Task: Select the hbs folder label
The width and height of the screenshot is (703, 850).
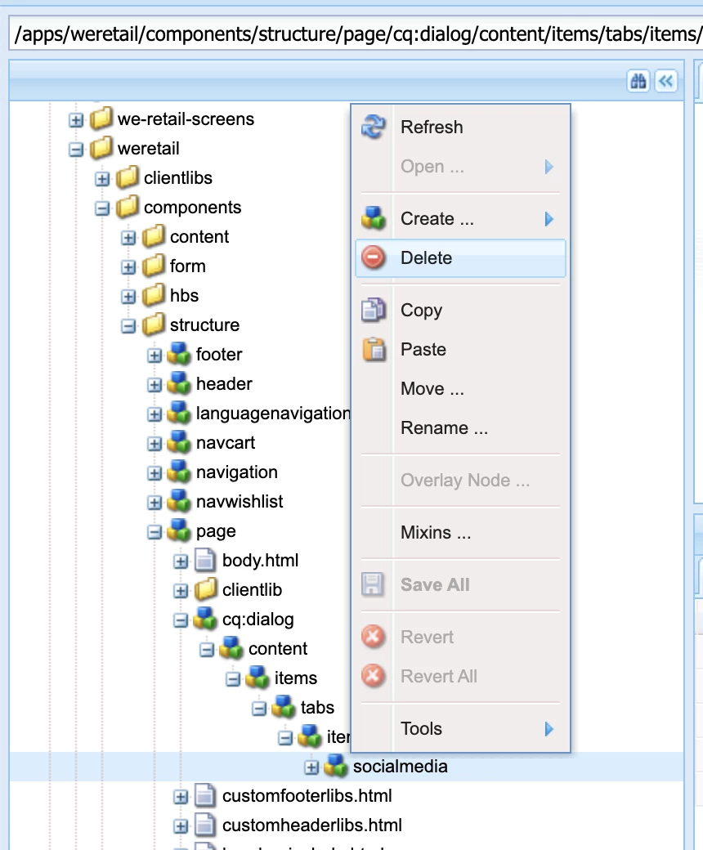Action: pos(184,295)
